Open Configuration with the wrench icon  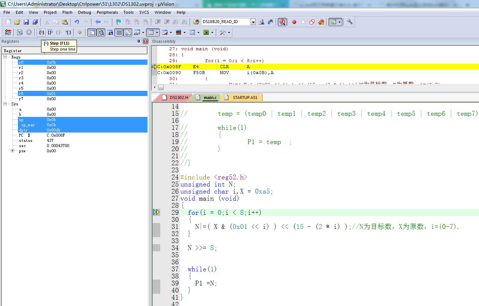click(x=350, y=22)
